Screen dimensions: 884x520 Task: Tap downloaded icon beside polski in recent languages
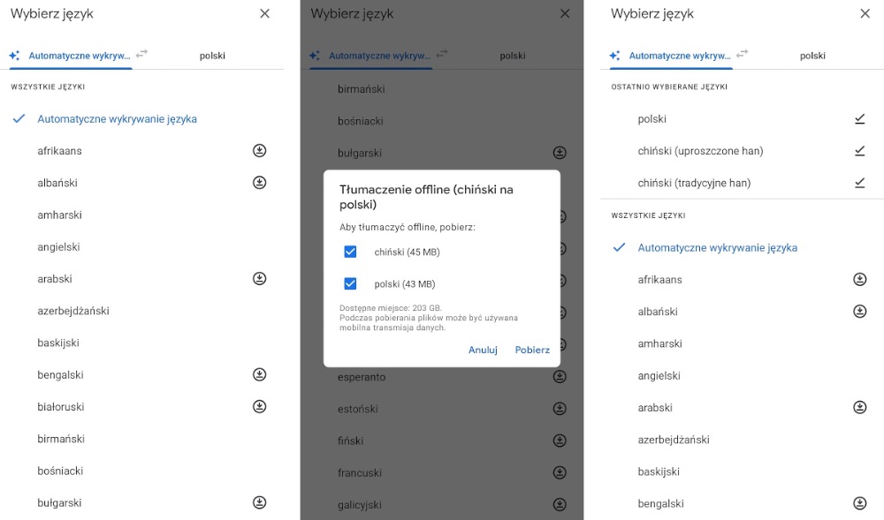coord(859,119)
